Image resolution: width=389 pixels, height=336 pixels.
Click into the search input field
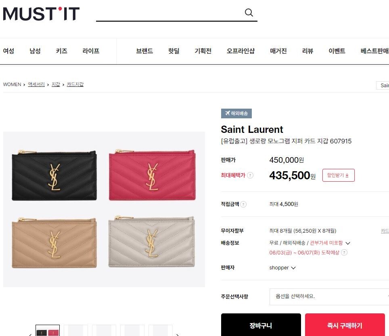click(169, 13)
